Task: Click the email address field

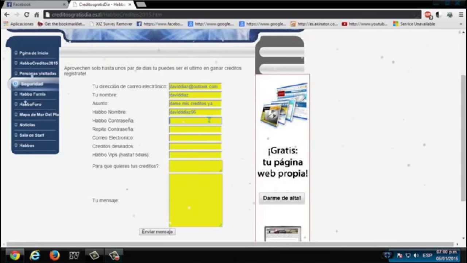Action: [x=195, y=87]
